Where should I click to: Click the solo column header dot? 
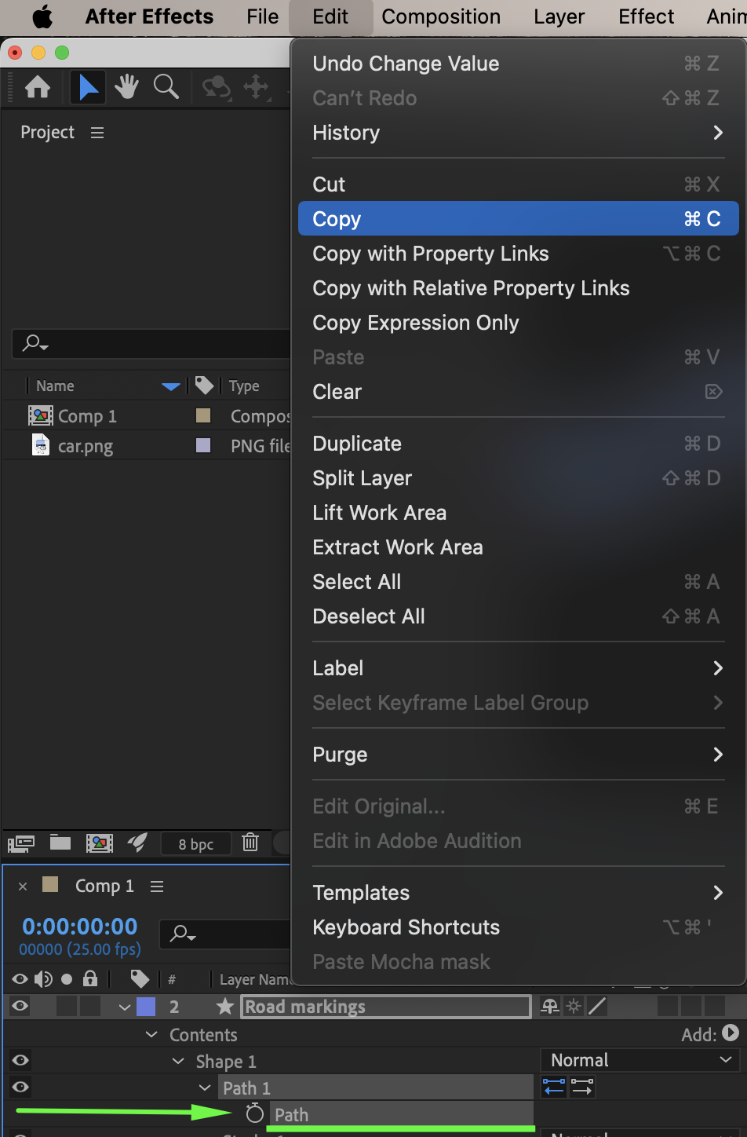(x=67, y=979)
